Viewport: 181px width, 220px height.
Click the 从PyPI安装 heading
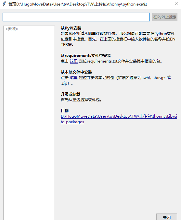71,28
